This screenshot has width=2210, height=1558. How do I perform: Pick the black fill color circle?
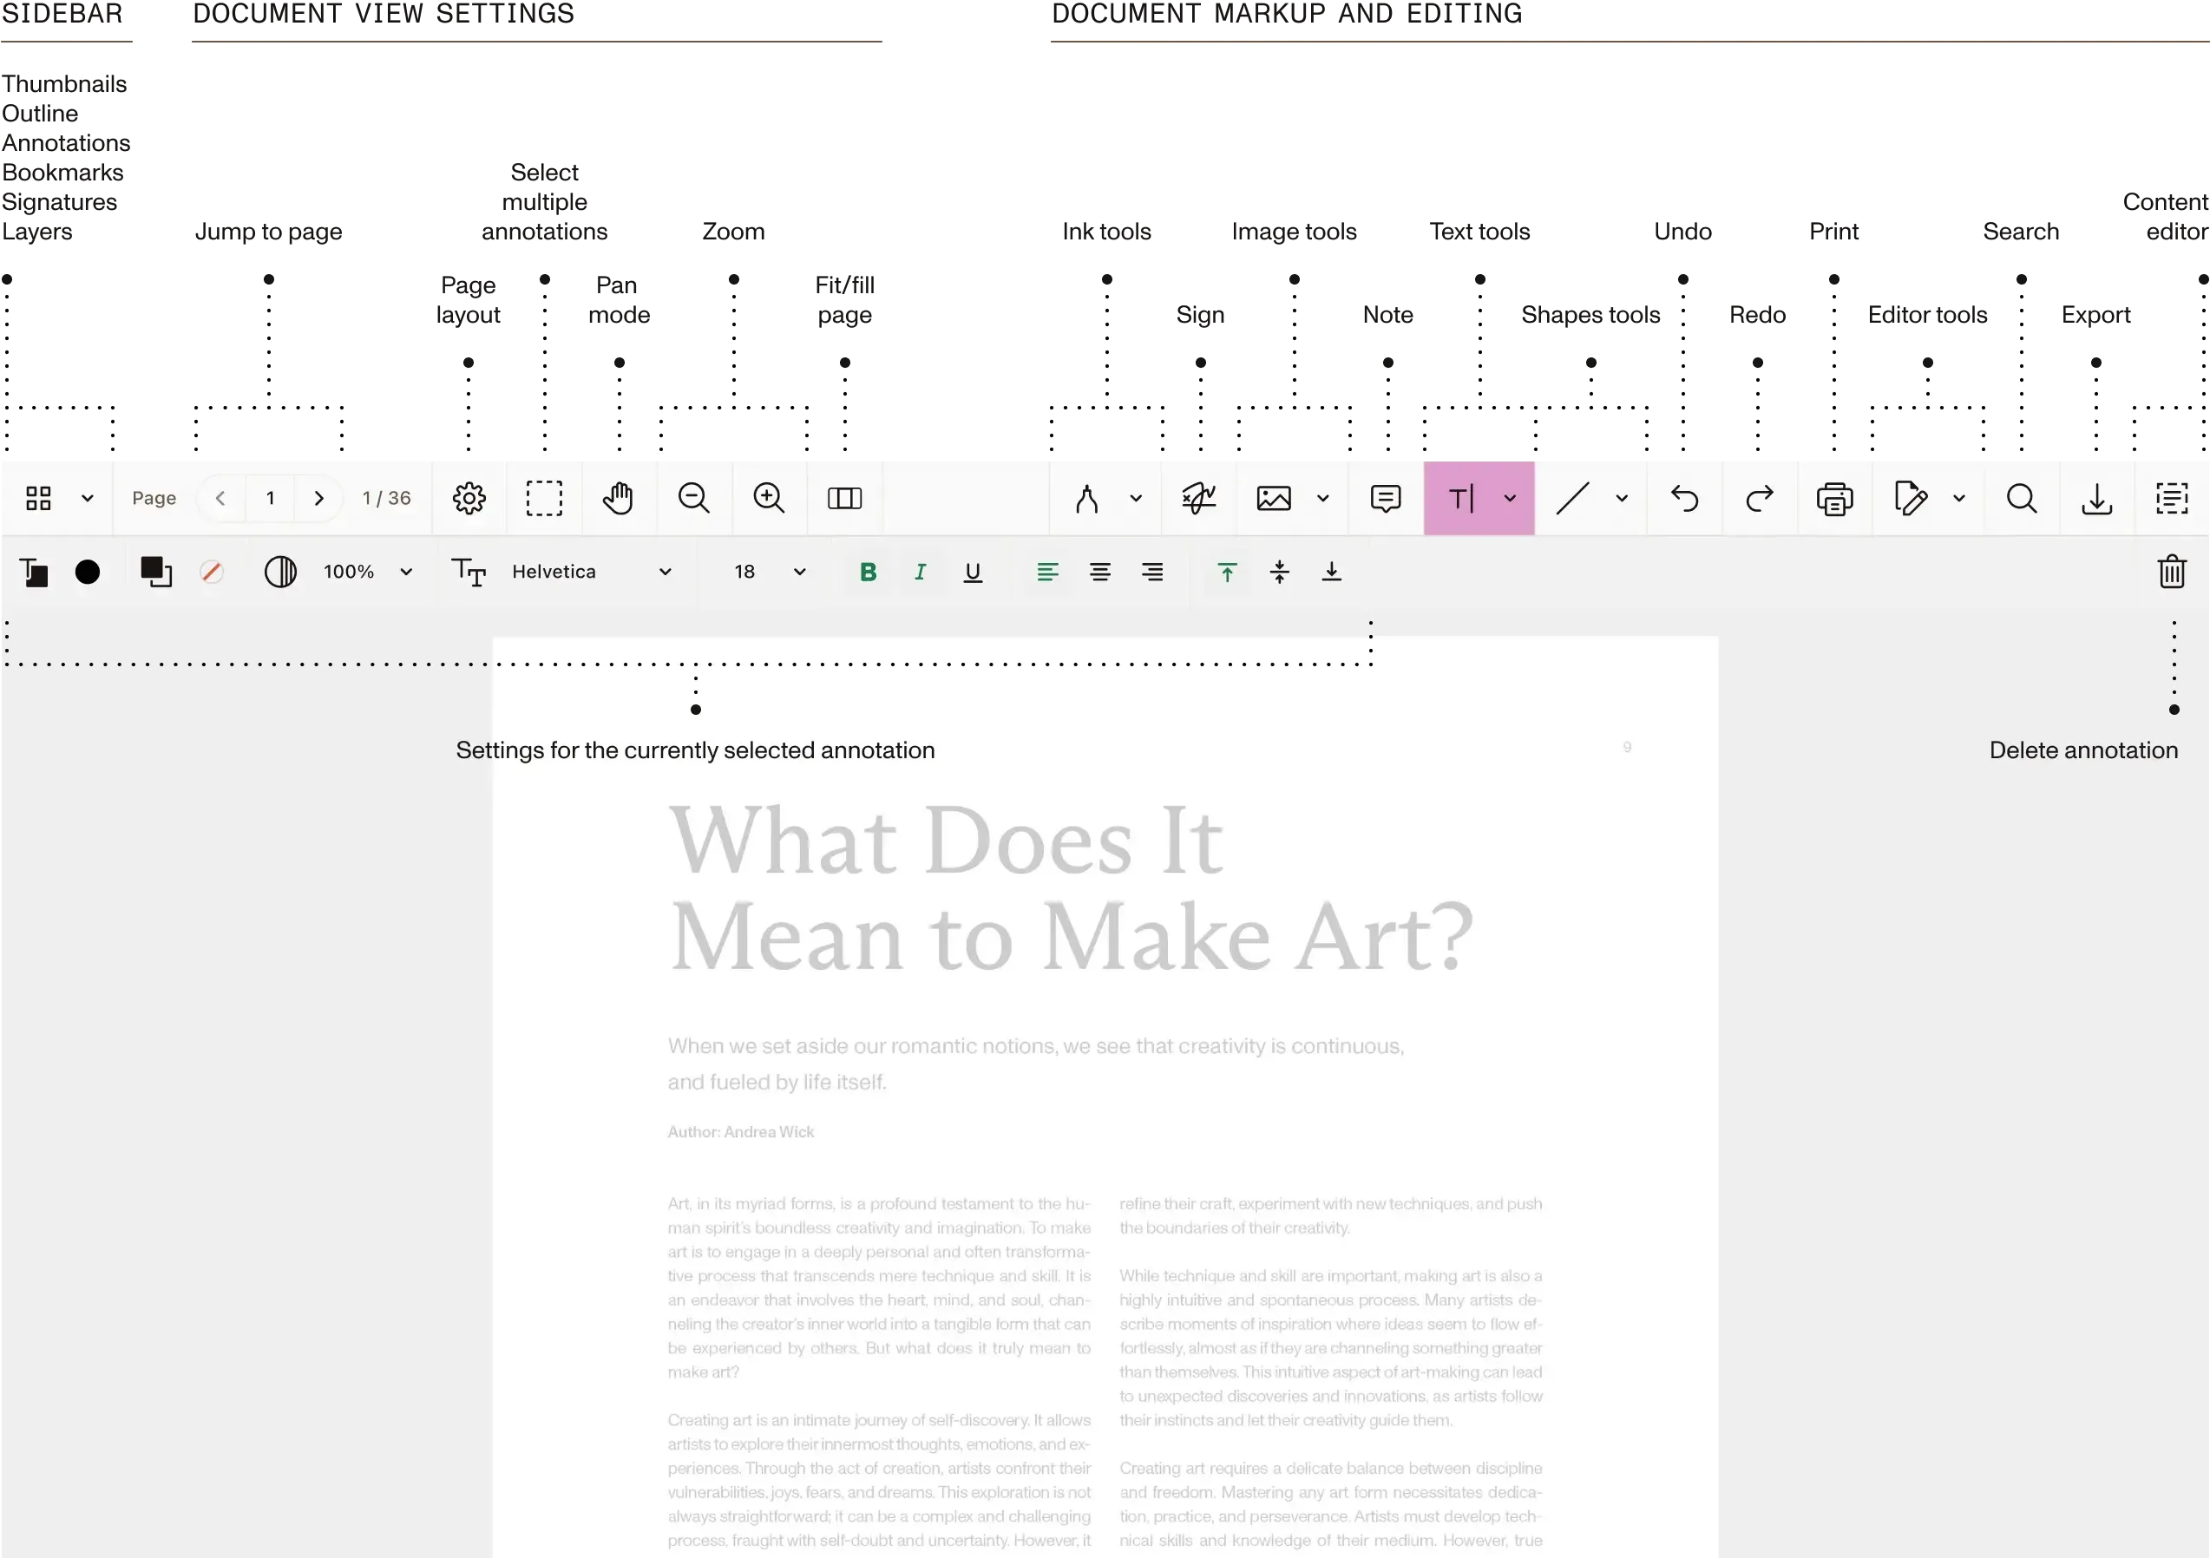click(x=88, y=573)
